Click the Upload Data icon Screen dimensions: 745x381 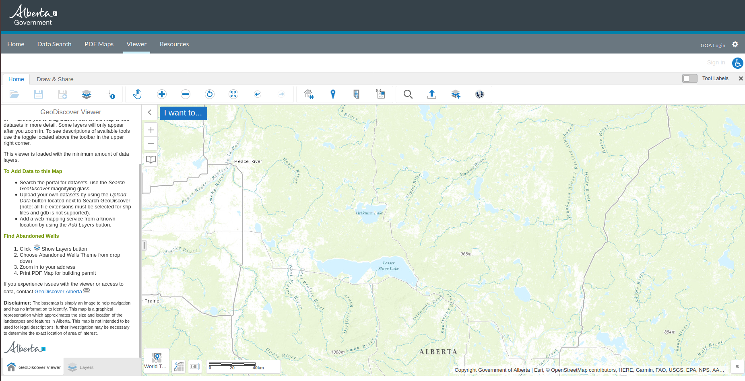pyautogui.click(x=431, y=94)
